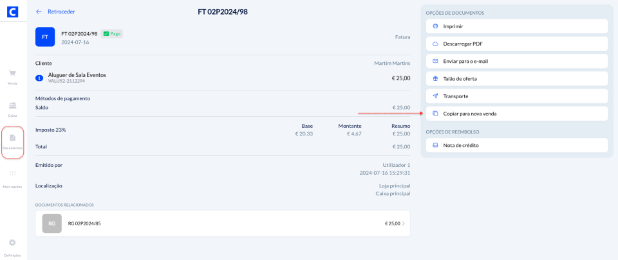Click the back arrow icon

(x=39, y=12)
